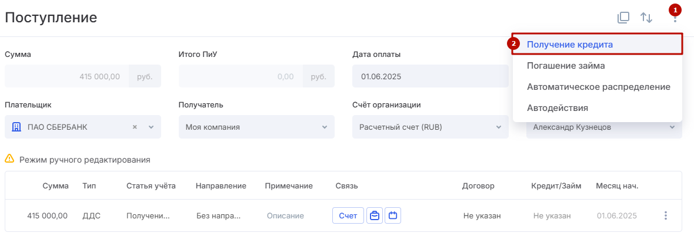Open the row's three-dot actions menu
Image resolution: width=694 pixels, height=236 pixels.
(665, 215)
